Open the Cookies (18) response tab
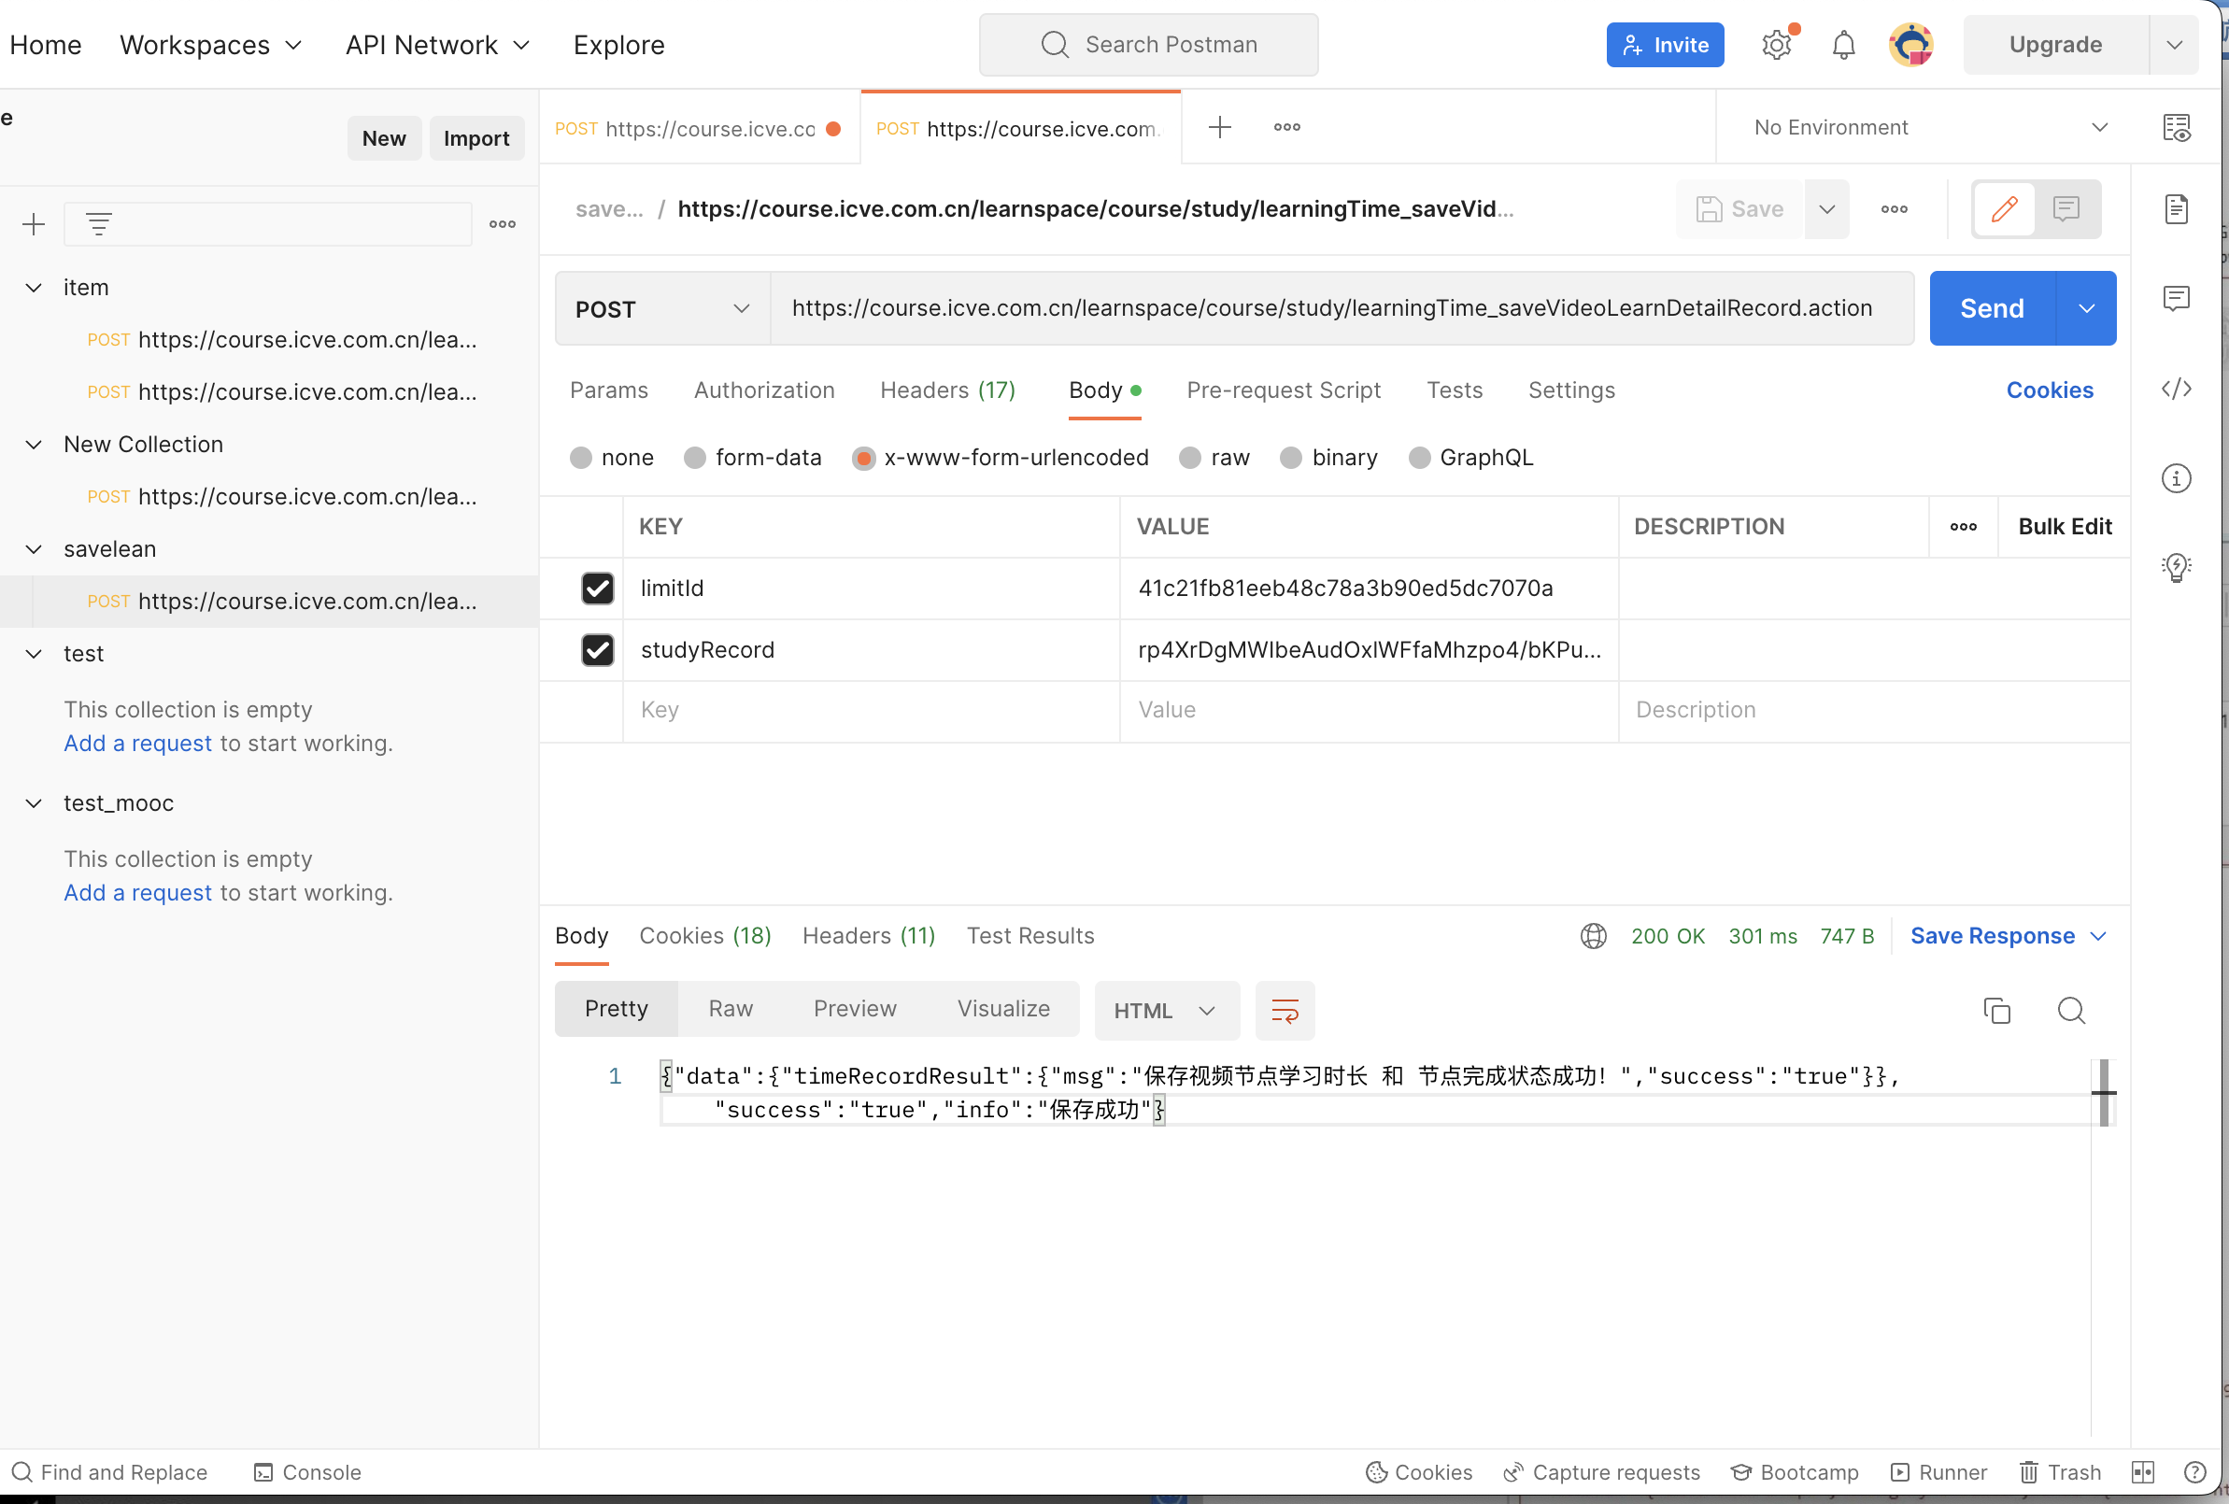The image size is (2229, 1504). [x=705, y=936]
